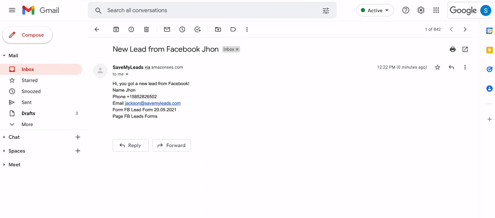
Task: Remove the Inbox label with x
Action: coord(237,49)
